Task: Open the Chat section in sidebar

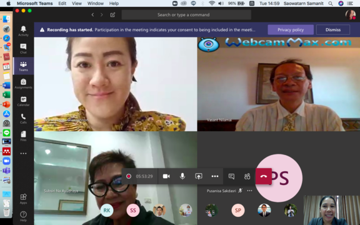Action: click(23, 49)
